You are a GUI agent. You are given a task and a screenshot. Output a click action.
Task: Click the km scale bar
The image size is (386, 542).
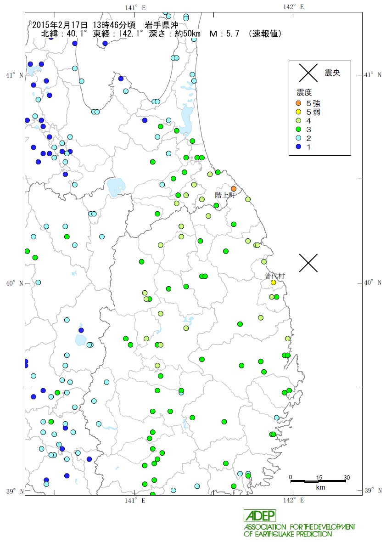(x=318, y=481)
